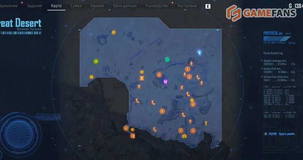Select supply camp icon left of exit-door diamond
303x160 pixels.
pyautogui.click(x=126, y=128)
